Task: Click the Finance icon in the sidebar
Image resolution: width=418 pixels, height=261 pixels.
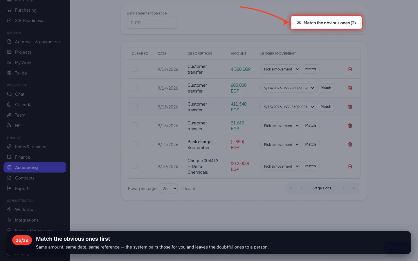Action: pos(9,157)
